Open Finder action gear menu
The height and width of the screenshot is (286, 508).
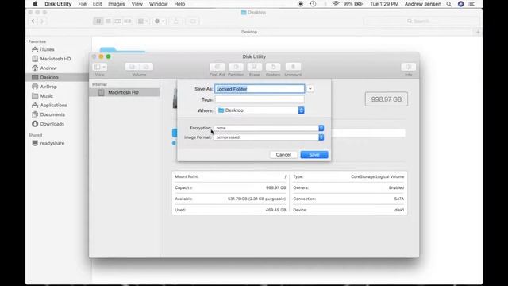click(159, 21)
